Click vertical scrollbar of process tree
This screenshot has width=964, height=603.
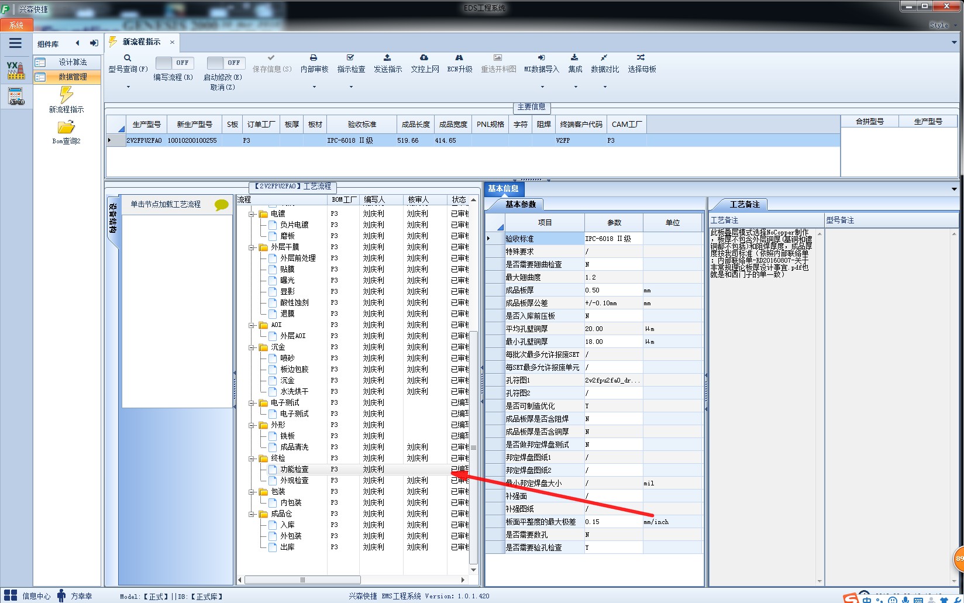pyautogui.click(x=474, y=447)
